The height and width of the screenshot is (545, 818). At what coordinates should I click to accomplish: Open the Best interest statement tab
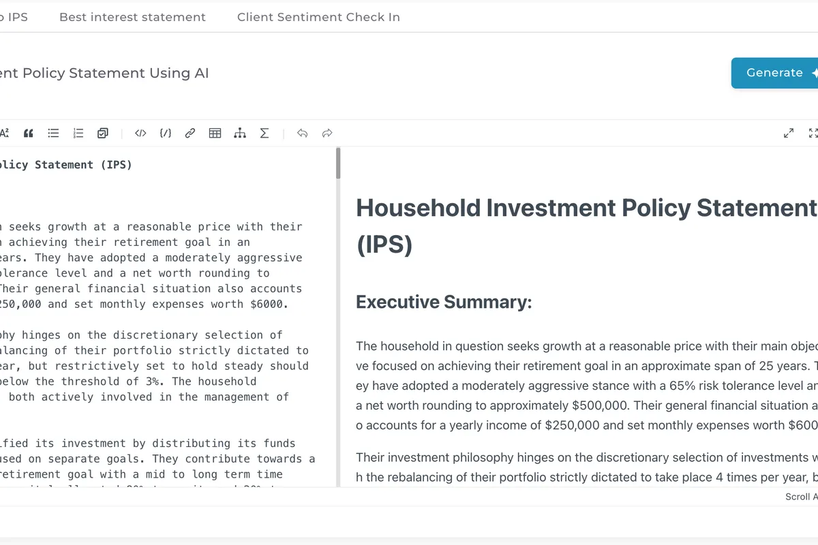(132, 17)
